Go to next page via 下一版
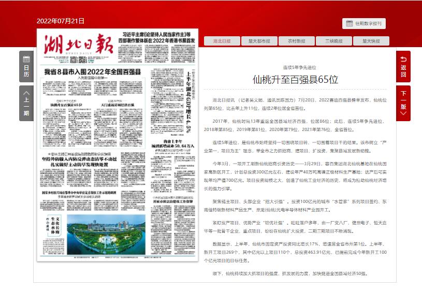Image resolution: width=422 pixels, height=291 pixels. (403, 104)
